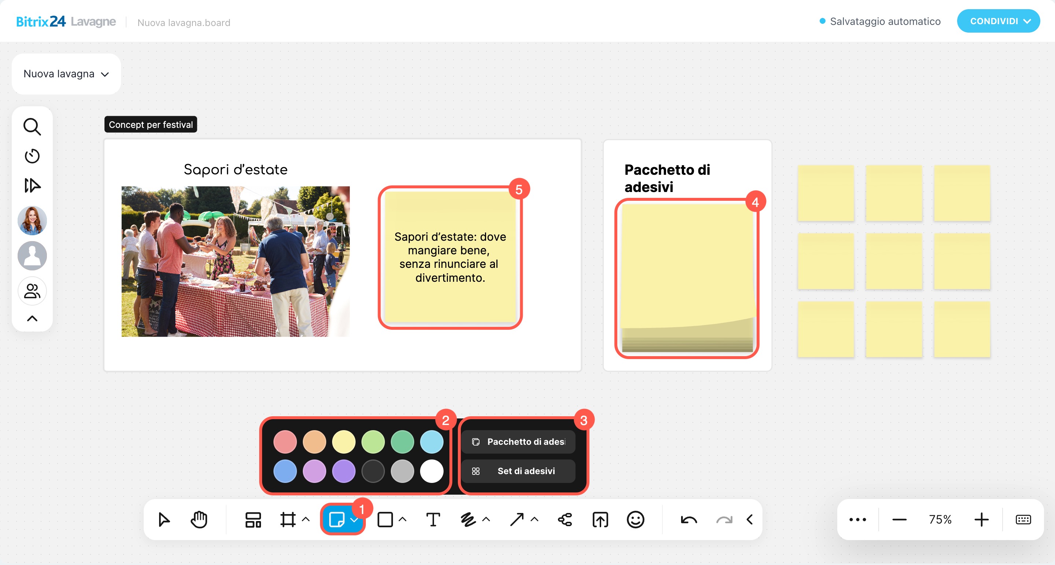Click the undo arrow

click(688, 520)
